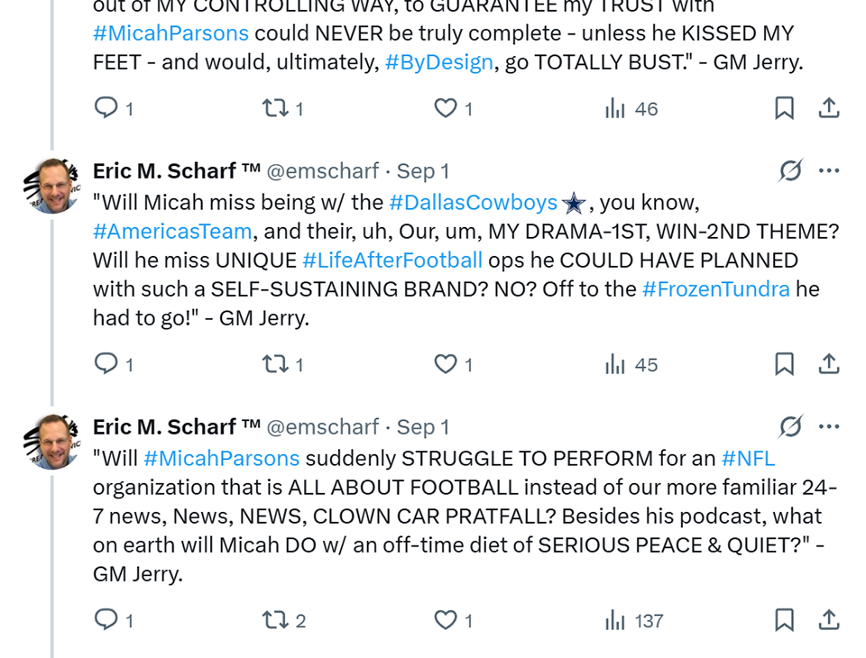Bookmark the tweet with 45 views
The height and width of the screenshot is (658, 866).
click(785, 365)
